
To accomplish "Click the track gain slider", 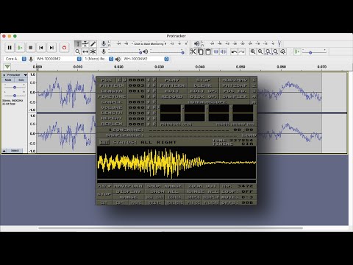I will pyautogui.click(x=15, y=87).
